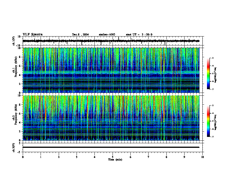Click the "5" tick on the time axis
Image resolution: width=228 pixels, height=176 pixels.
click(113, 157)
